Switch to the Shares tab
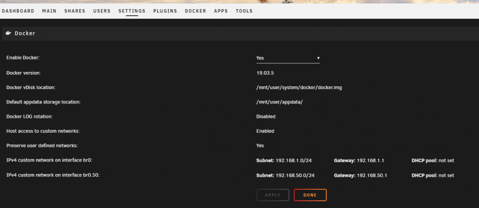This screenshot has height=208, width=479. point(75,11)
